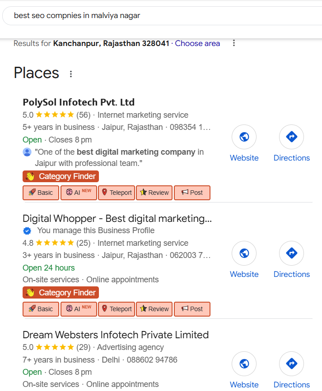Click the Choose area link
This screenshot has height=391, width=322.
pyautogui.click(x=197, y=43)
